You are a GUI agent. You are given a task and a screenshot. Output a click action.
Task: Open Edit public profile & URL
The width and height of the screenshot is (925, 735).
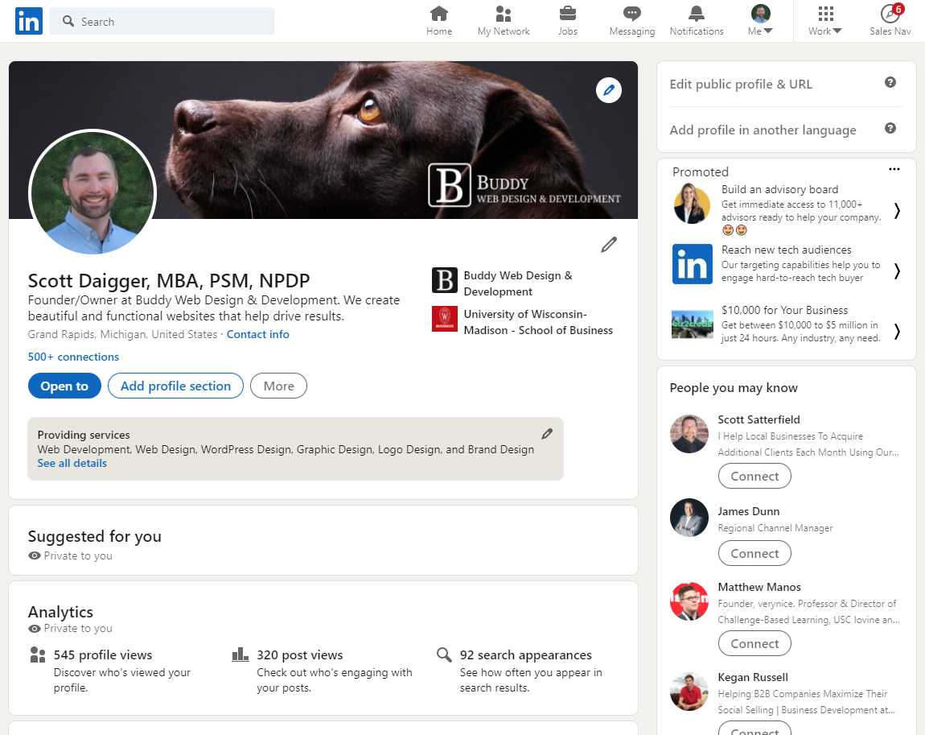pyautogui.click(x=740, y=84)
